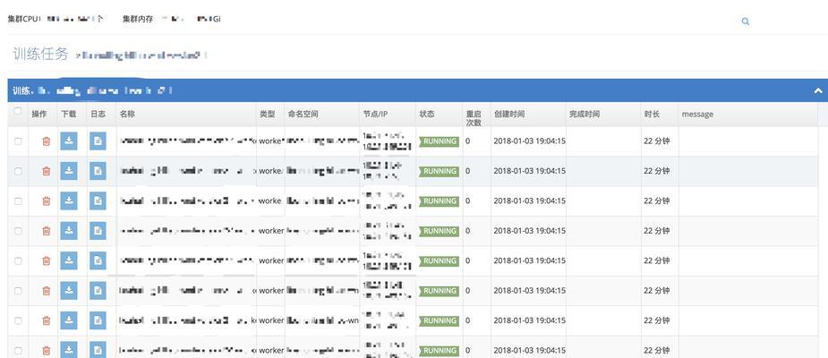Select the 训练 title in blue panel header

point(21,90)
